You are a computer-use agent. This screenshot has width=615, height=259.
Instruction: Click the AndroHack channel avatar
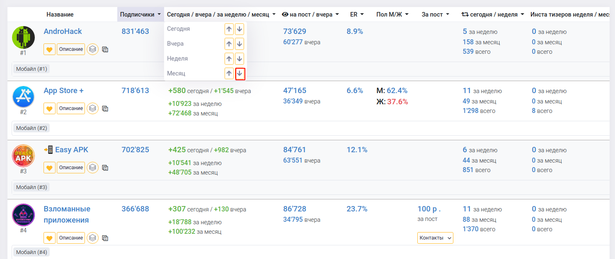coord(23,37)
